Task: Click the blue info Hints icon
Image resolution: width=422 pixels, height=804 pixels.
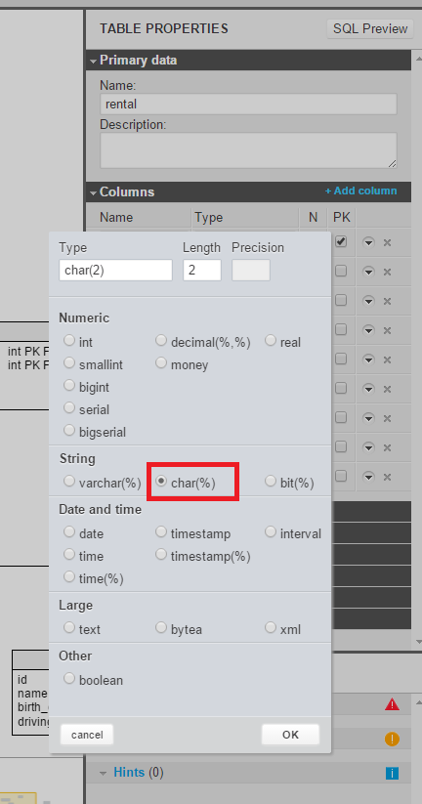Action: click(x=392, y=773)
